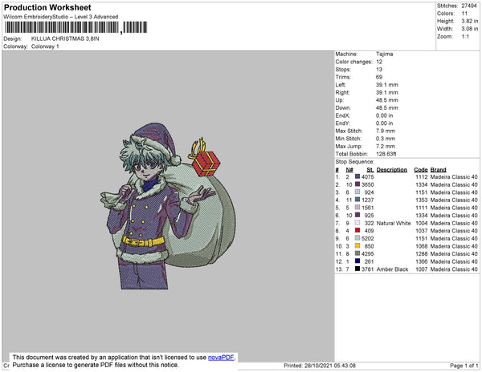Viewport: 482px width, 372px height.
Task: Select the red swatch beside 409 stitches
Action: tap(357, 230)
